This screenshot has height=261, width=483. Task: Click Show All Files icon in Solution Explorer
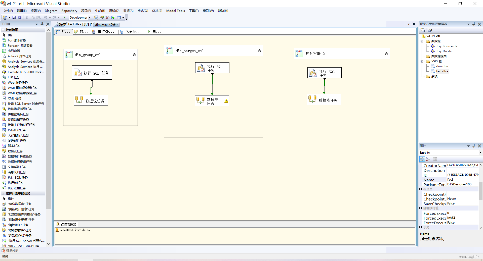click(x=430, y=30)
